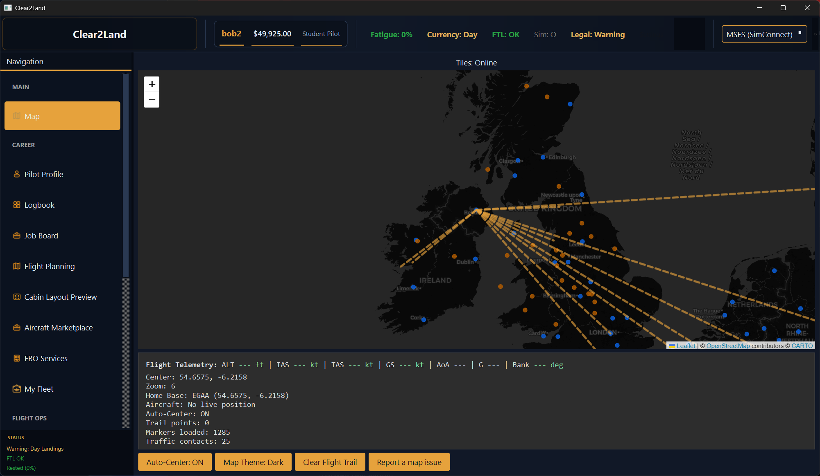This screenshot has width=820, height=476.
Task: Click the Clear Flight Trail button
Action: pyautogui.click(x=330, y=462)
